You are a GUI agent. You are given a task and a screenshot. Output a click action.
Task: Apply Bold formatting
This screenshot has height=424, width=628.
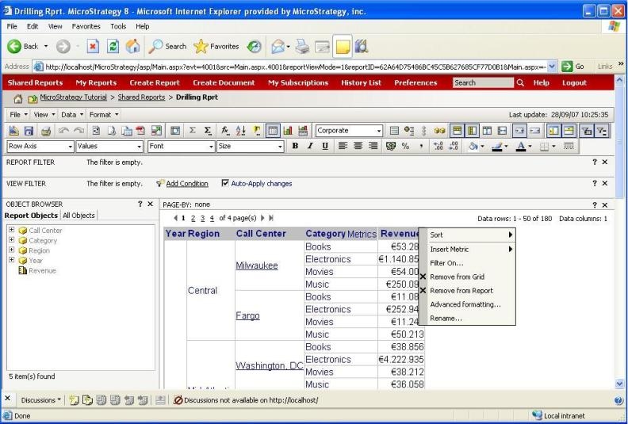[295, 147]
